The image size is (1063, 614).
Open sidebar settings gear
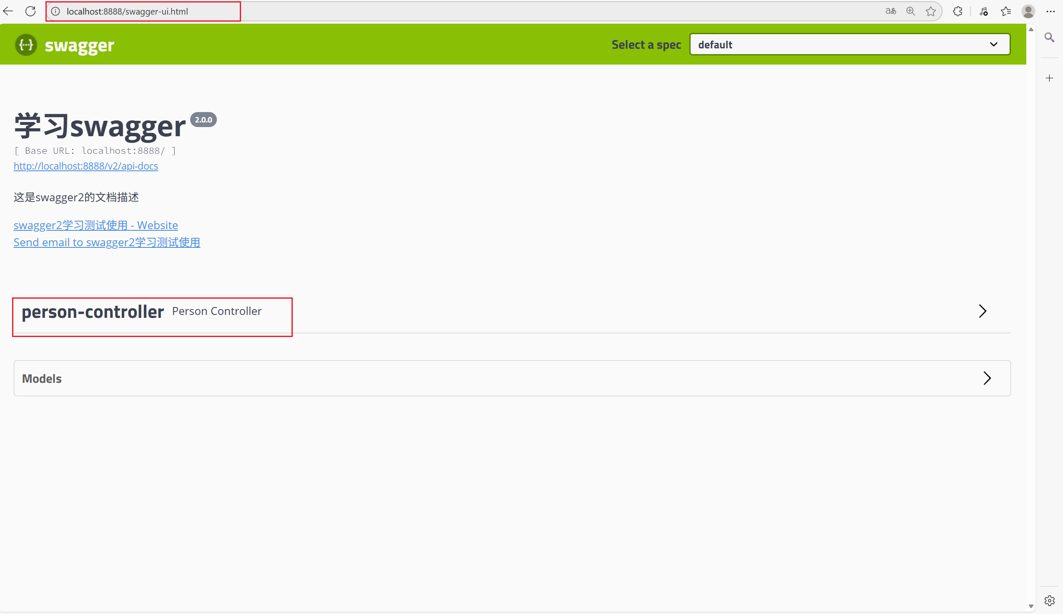tap(1050, 601)
